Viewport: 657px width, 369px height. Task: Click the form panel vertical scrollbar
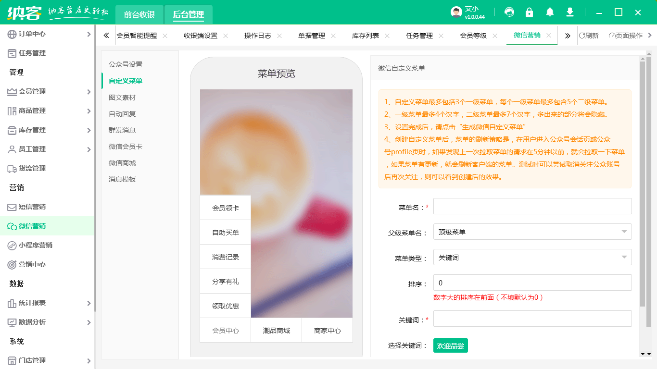(642, 183)
